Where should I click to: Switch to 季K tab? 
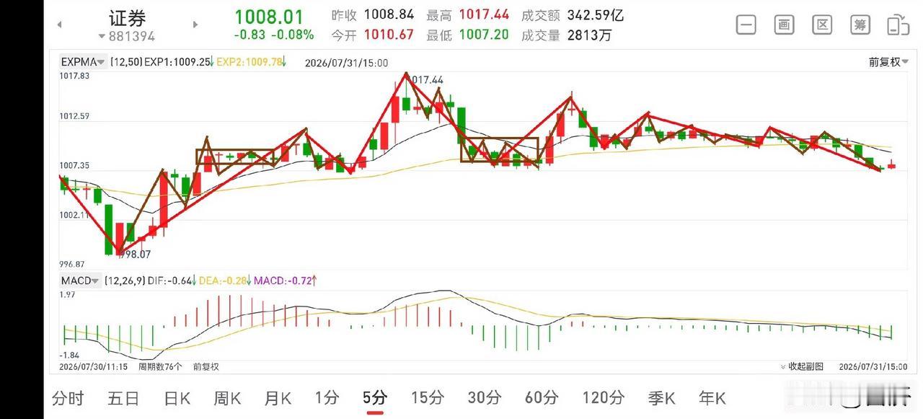(x=661, y=397)
